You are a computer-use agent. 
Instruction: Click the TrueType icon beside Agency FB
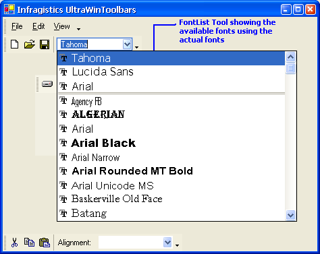63,100
